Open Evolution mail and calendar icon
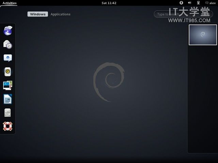Image resolution: width=218 pixels, height=163 pixels. tap(7, 44)
